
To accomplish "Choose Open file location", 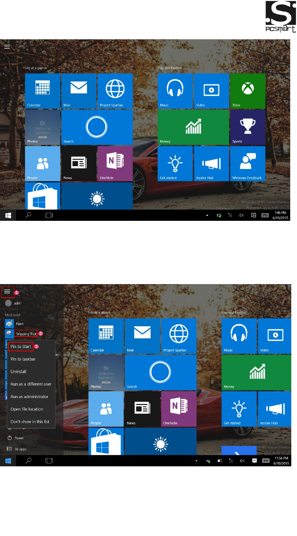I will (x=31, y=409).
